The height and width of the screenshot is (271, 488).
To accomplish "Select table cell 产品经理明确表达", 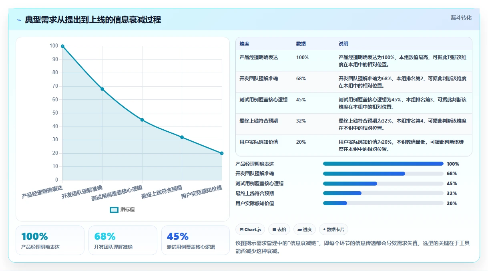I will [259, 57].
